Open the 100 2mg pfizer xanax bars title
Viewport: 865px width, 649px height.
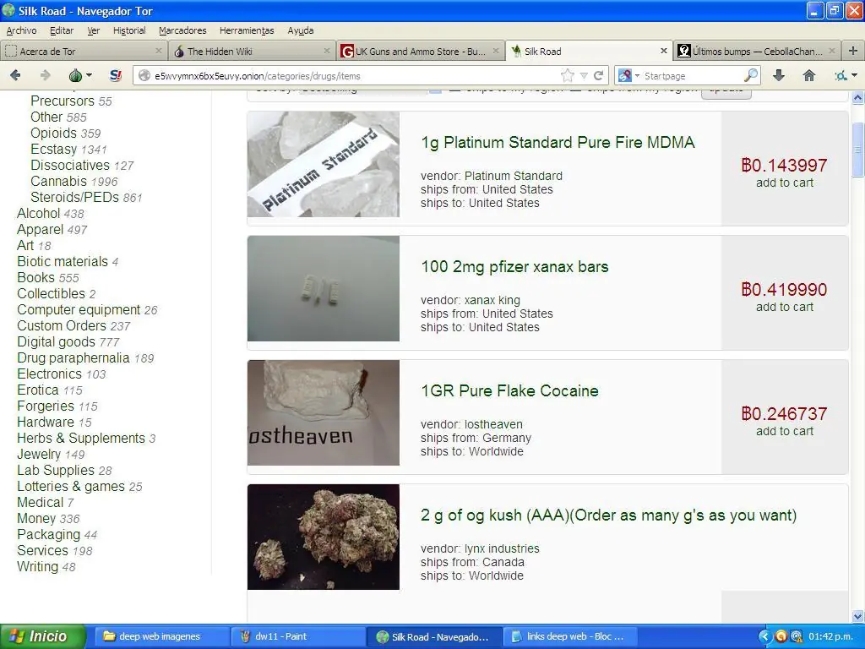point(514,266)
